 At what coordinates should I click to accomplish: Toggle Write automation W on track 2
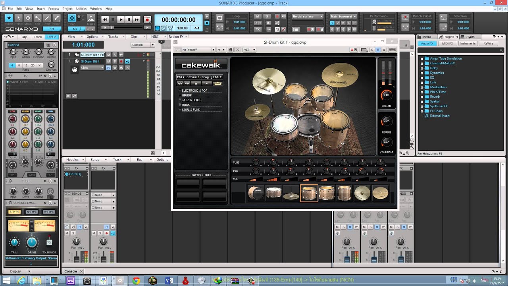tap(115, 68)
